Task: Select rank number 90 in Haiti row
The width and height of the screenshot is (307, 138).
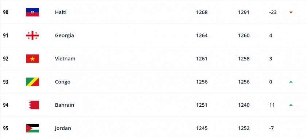Action: (6, 12)
